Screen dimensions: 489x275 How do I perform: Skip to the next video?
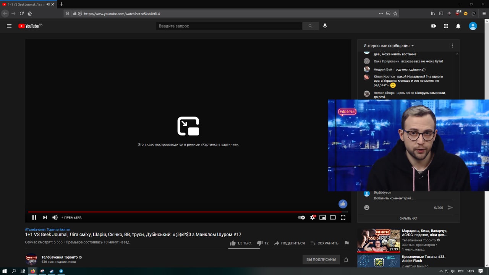click(x=45, y=217)
